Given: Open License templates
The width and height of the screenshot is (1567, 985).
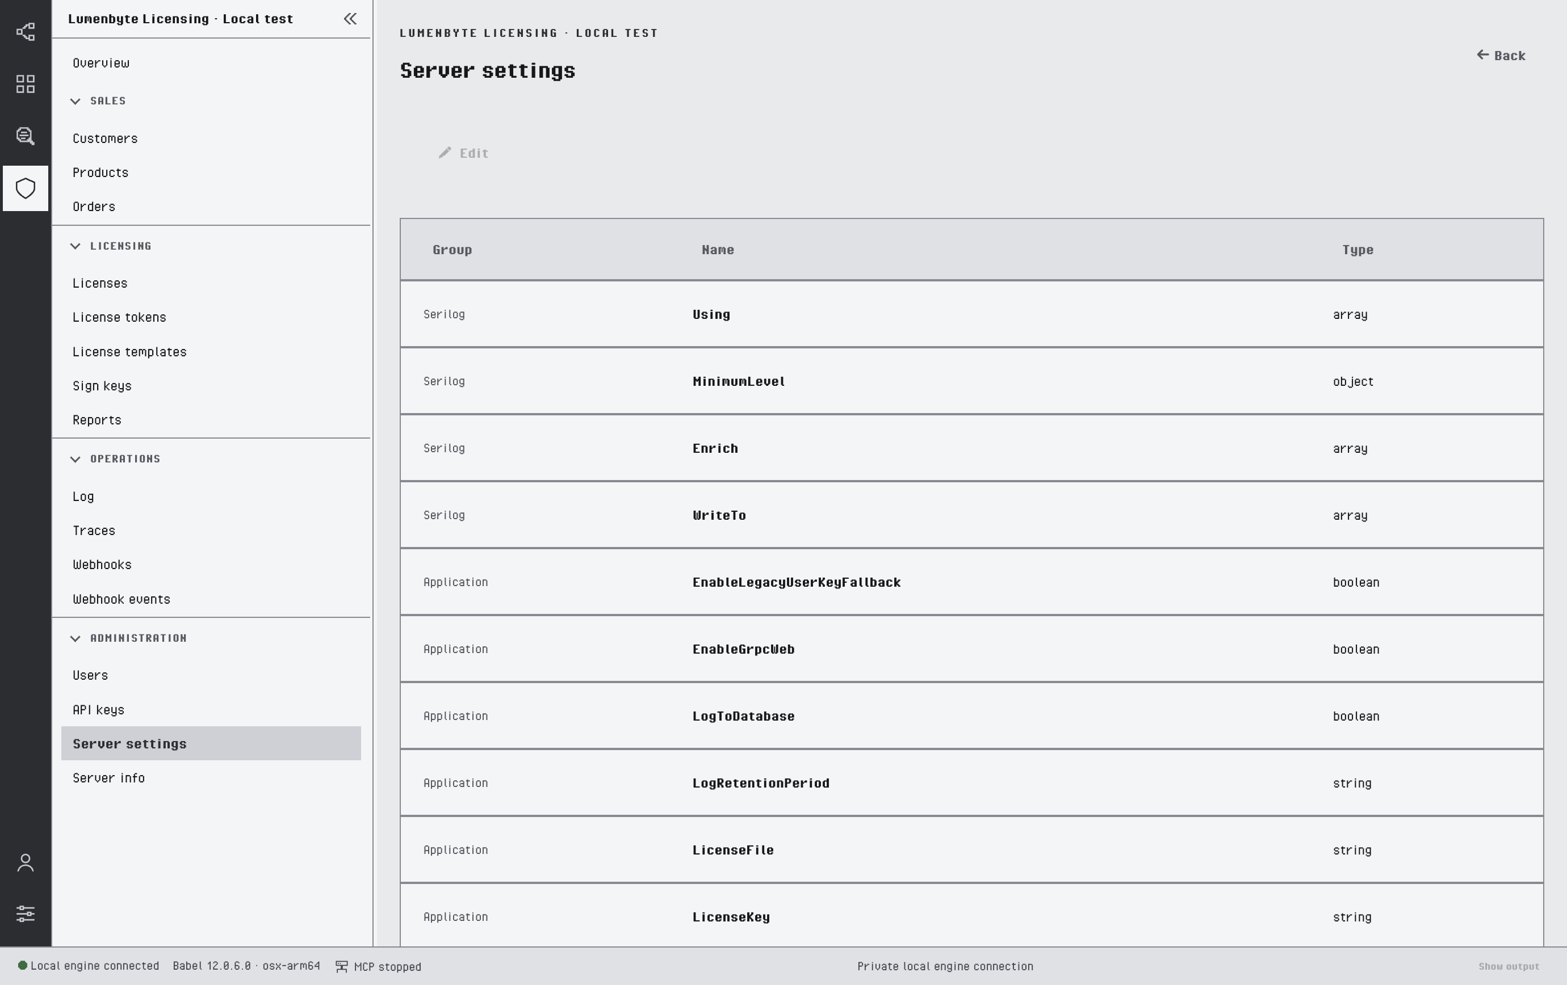Looking at the screenshot, I should click(x=129, y=352).
